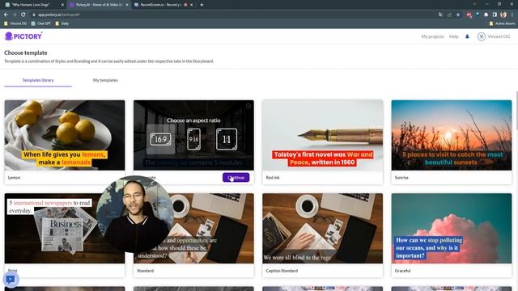The width and height of the screenshot is (518, 291).
Task: Open the red extension icon in toolbar
Action: (469, 15)
